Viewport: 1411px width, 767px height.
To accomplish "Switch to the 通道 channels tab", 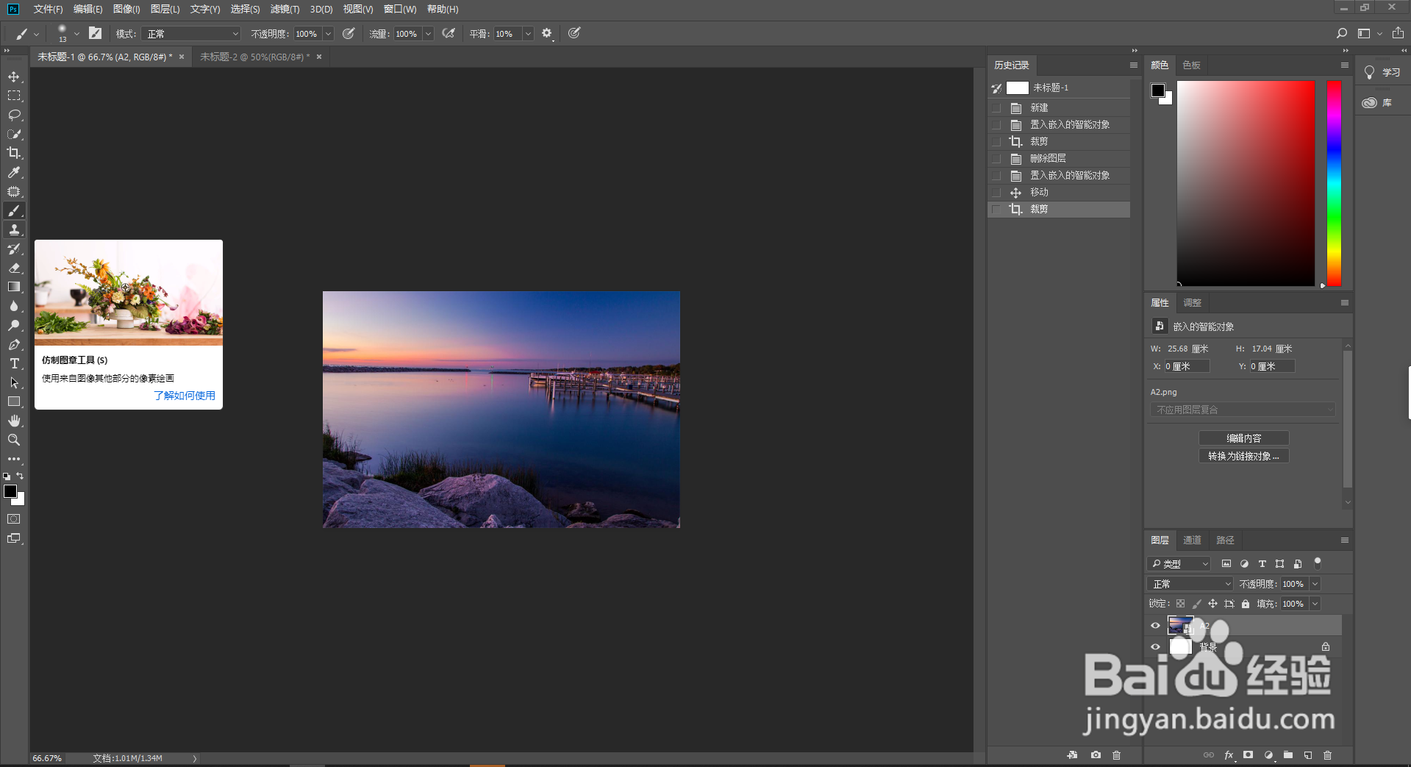I will [1192, 541].
